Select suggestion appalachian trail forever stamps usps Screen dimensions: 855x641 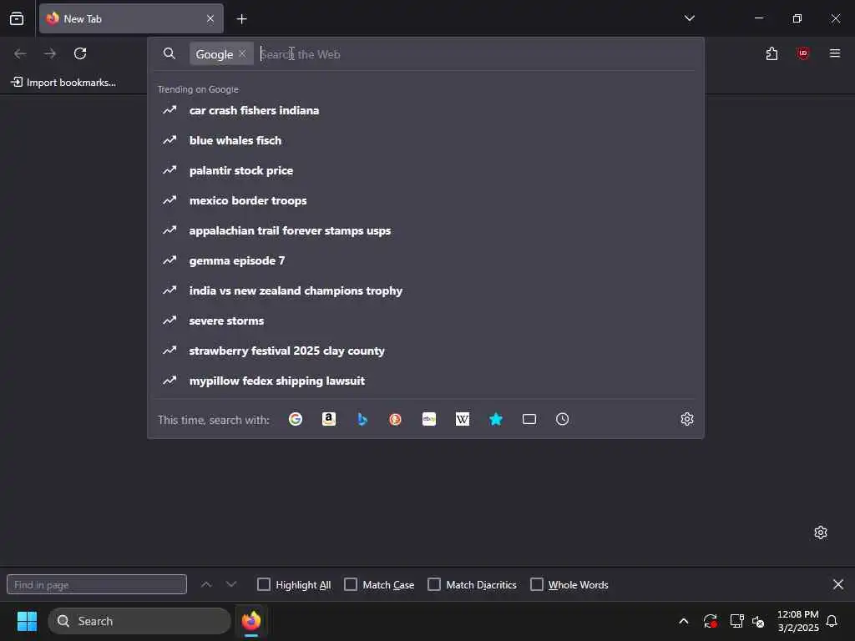pyautogui.click(x=425, y=230)
